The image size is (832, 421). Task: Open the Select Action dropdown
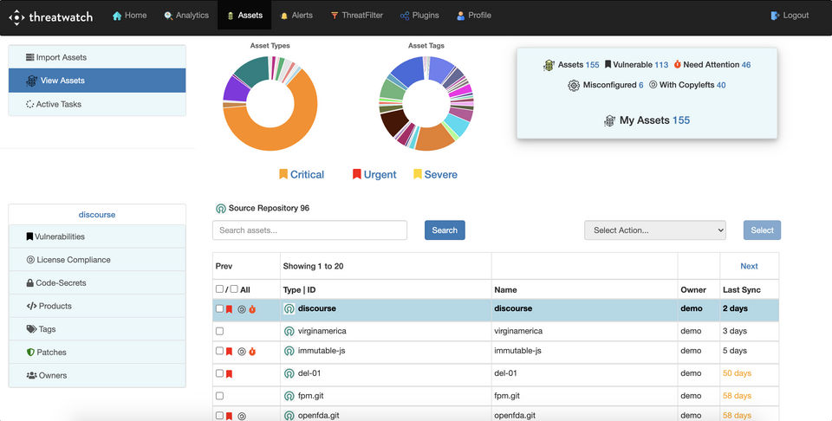click(655, 230)
